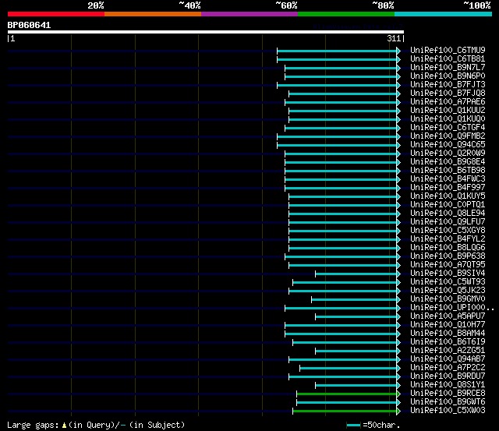Viewport: 499px width, 431px height.
Task: Open hit UniRef100_Q9FMB2
Action: 448,136
